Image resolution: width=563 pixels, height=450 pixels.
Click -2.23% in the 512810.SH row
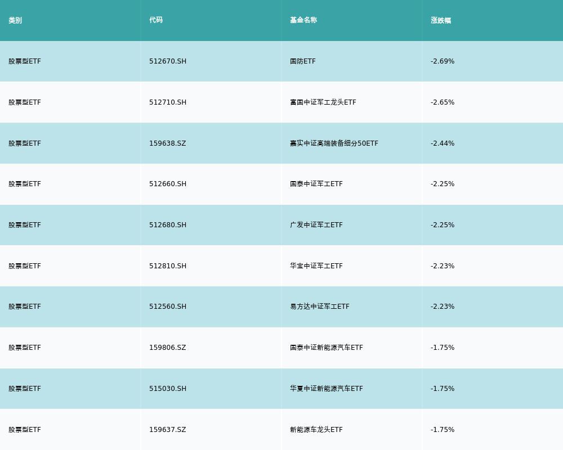[x=443, y=266]
